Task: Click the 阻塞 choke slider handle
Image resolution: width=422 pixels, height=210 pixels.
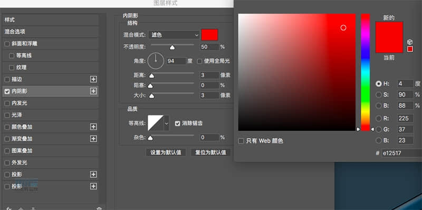Action: click(150, 86)
